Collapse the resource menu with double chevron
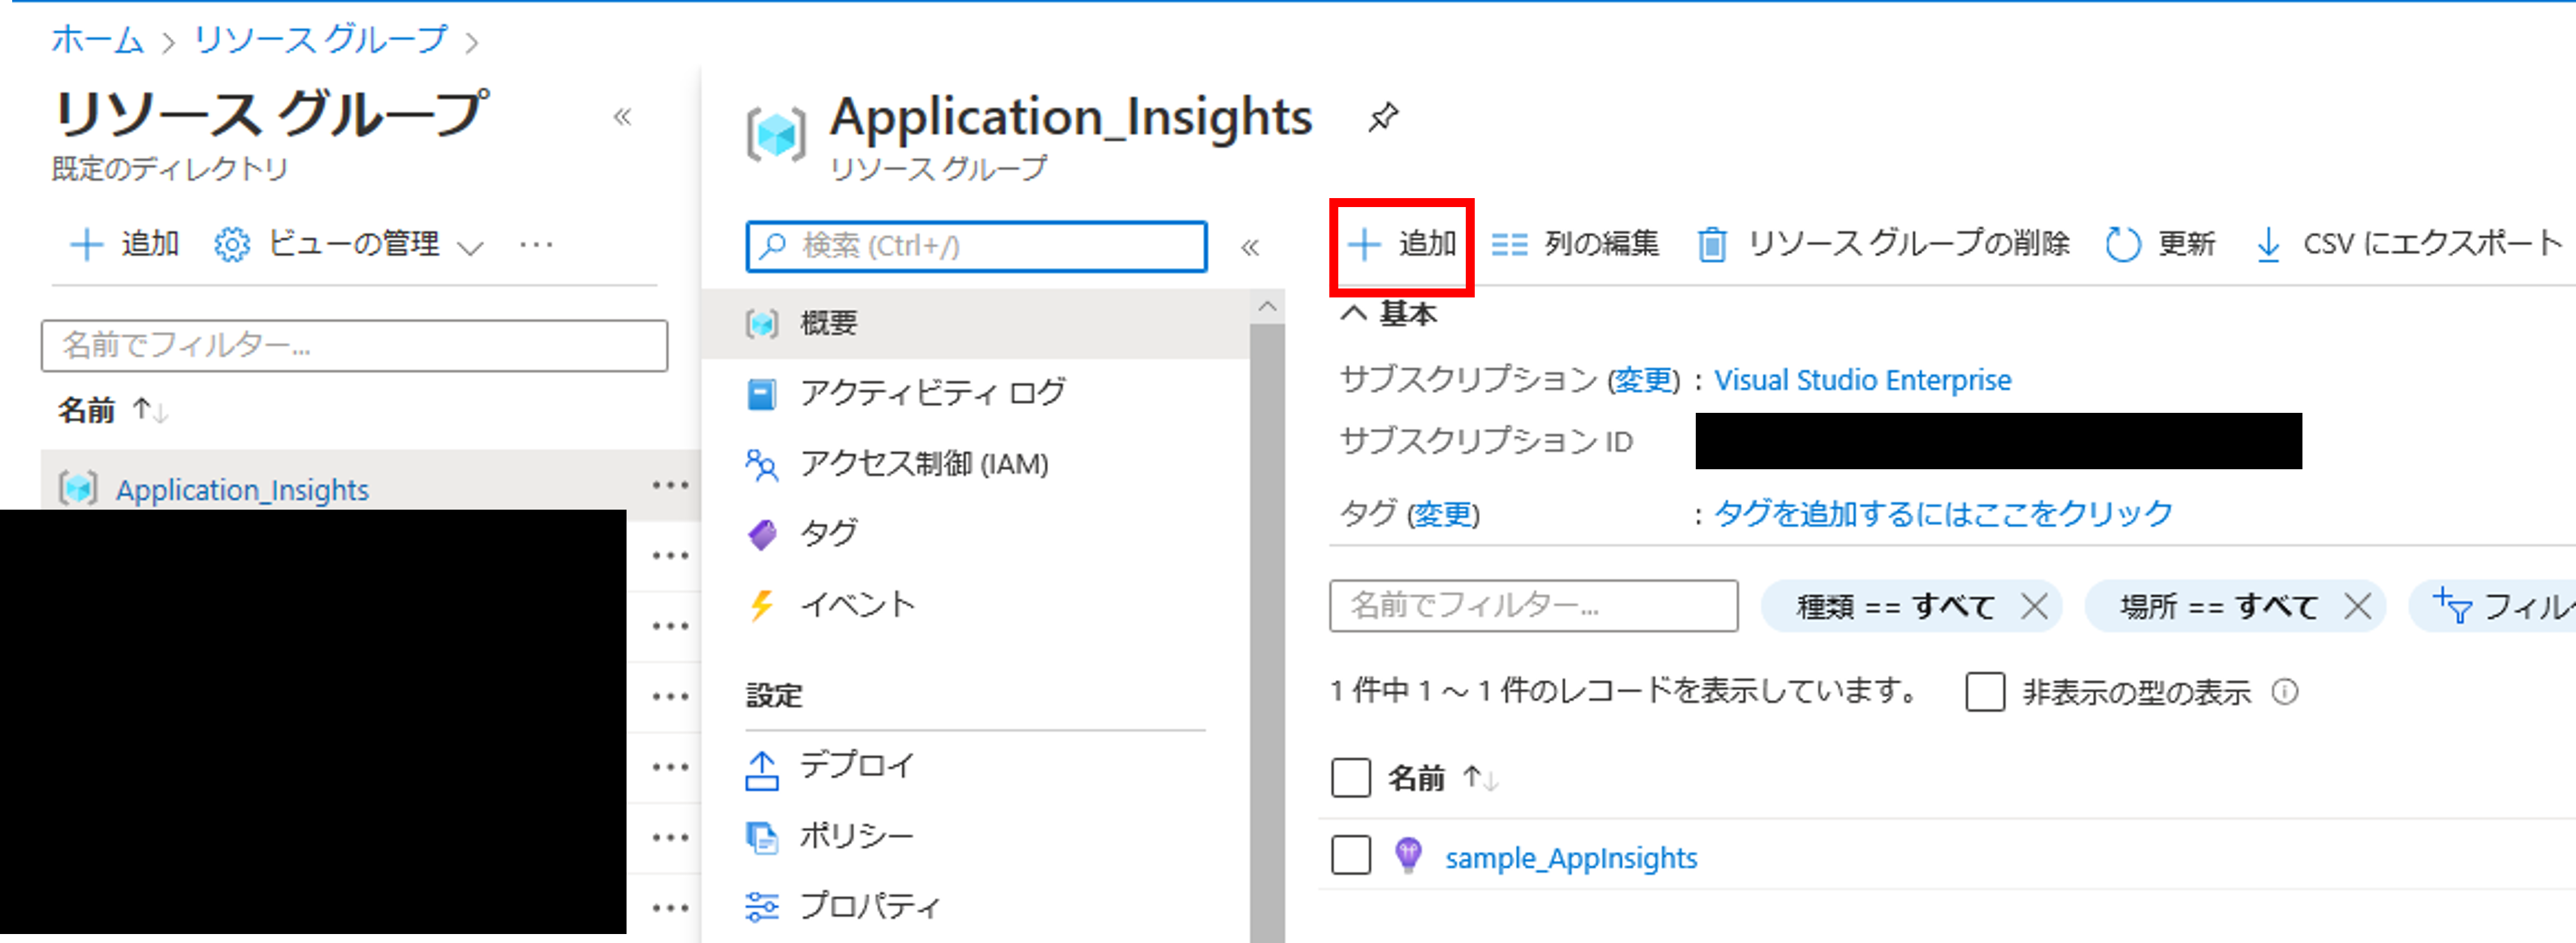The image size is (2576, 943). coord(1250,247)
